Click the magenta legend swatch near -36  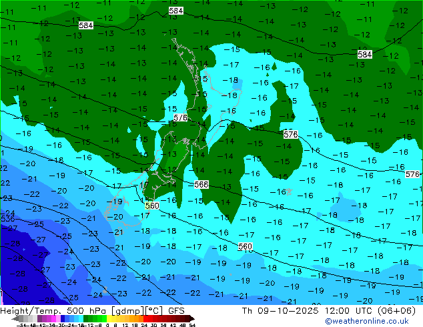(53, 318)
